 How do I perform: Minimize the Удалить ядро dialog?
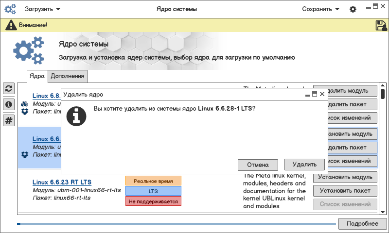[308, 95]
